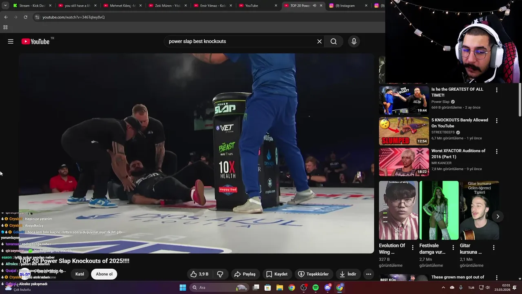Click the 'Katıl' join button
This screenshot has height=294, width=522.
(x=80, y=274)
